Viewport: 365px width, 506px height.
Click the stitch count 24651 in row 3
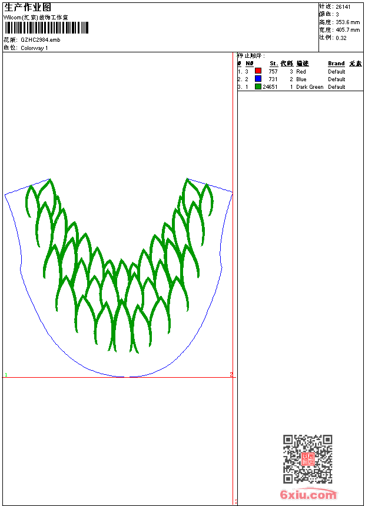pyautogui.click(x=270, y=87)
